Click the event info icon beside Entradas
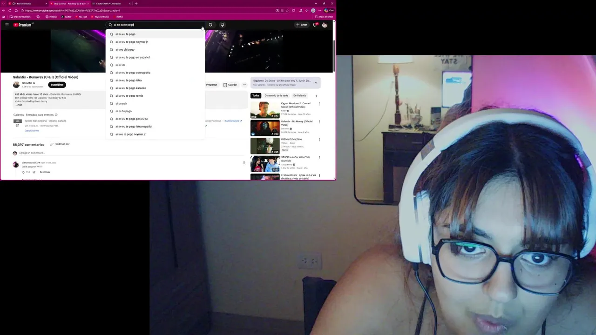The image size is (596, 335). coord(56,115)
